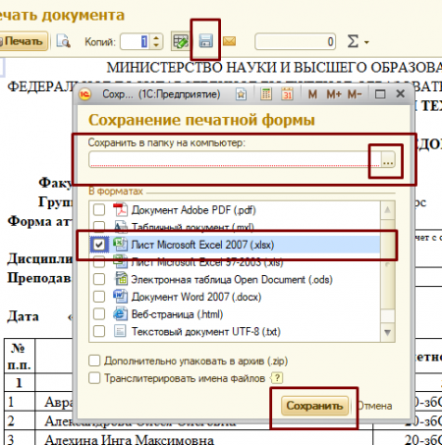Click the Adobe PDF file icon
This screenshot has height=445, width=442.
tap(120, 209)
